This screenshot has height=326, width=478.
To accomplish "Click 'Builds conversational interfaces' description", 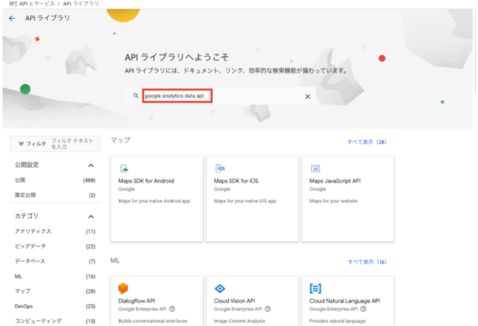I will pyautogui.click(x=153, y=321).
